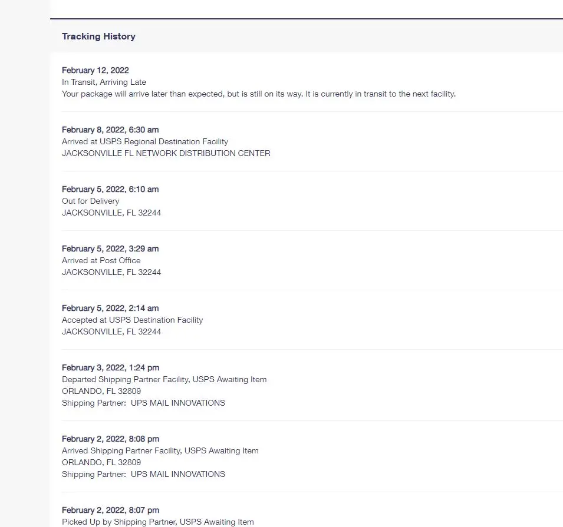Click the In Transit, Arriving Late status
This screenshot has width=563, height=527.
[104, 82]
